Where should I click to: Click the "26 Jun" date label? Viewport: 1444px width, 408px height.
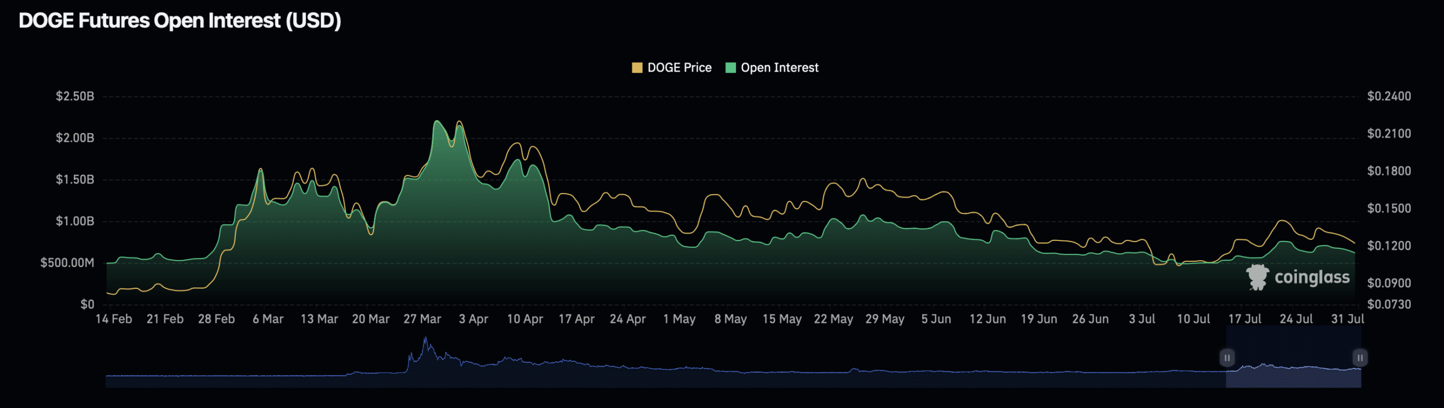1090,319
